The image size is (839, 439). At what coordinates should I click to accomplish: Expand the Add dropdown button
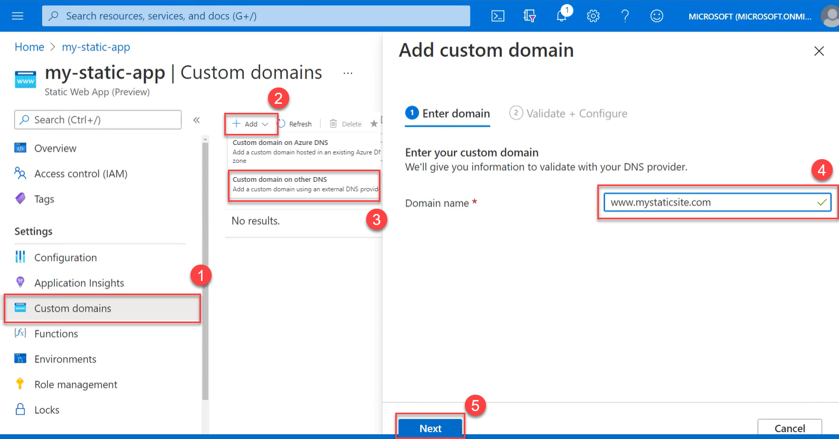coord(251,124)
